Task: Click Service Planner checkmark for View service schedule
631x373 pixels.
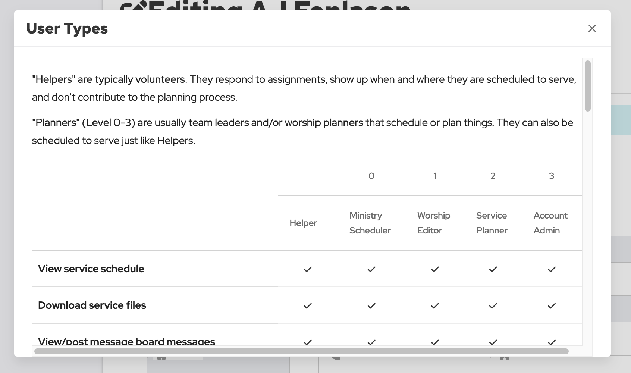Action: point(493,269)
